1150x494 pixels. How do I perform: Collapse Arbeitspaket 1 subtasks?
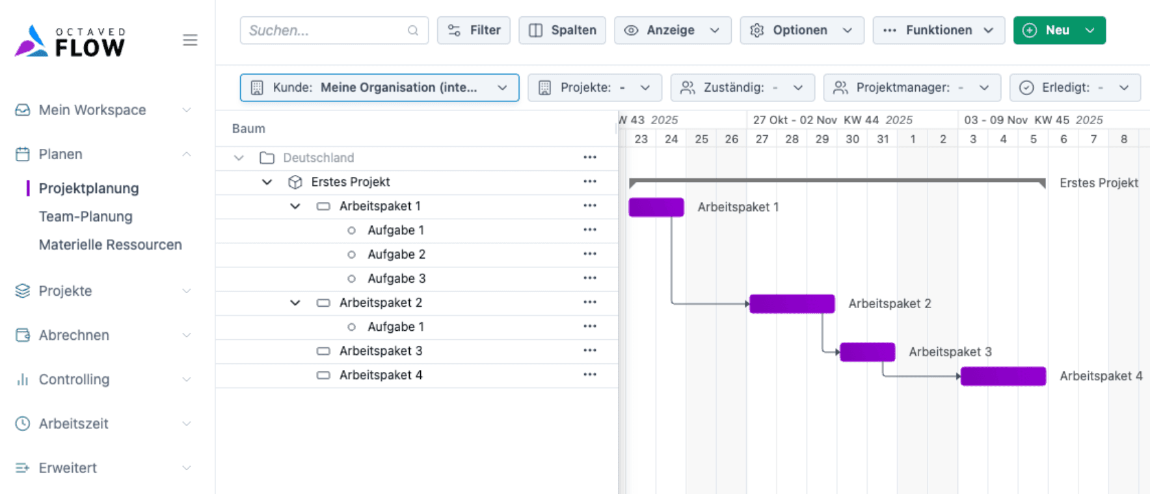pyautogui.click(x=295, y=206)
